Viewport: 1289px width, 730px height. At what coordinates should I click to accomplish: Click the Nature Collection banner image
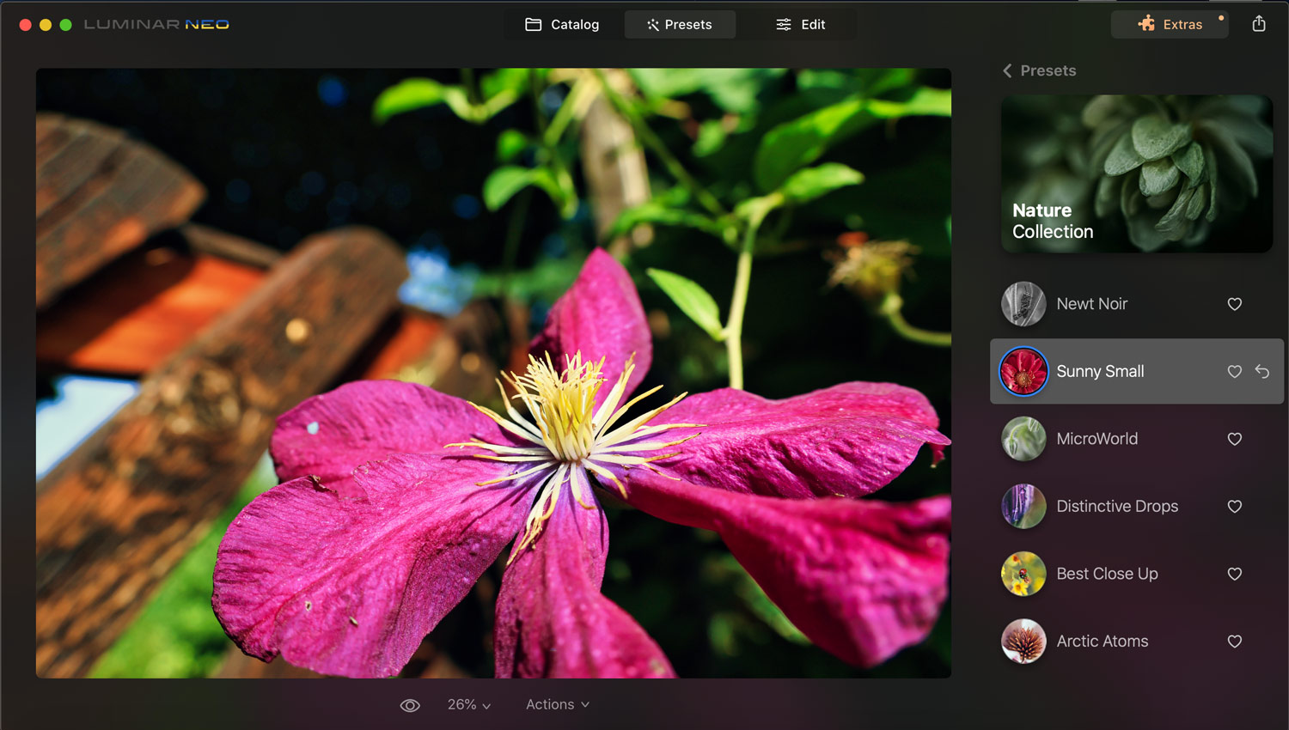(1136, 173)
